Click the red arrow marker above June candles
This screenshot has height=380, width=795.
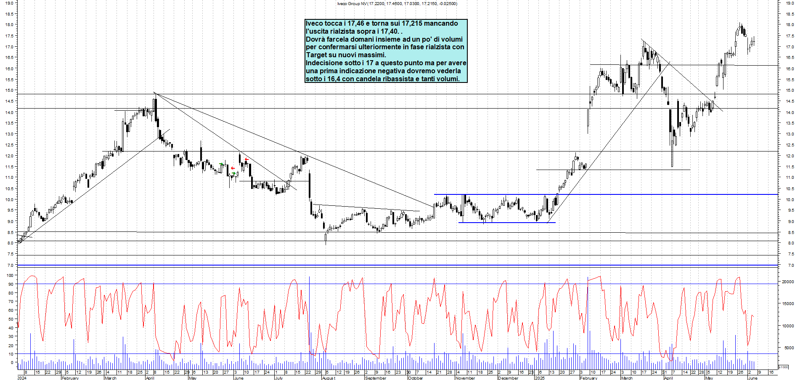point(246,159)
